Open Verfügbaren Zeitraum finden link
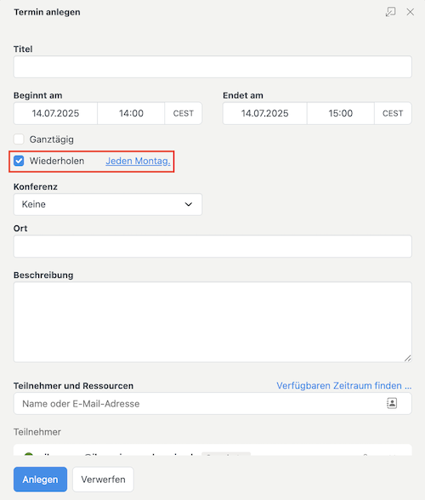The width and height of the screenshot is (425, 500). tap(344, 385)
